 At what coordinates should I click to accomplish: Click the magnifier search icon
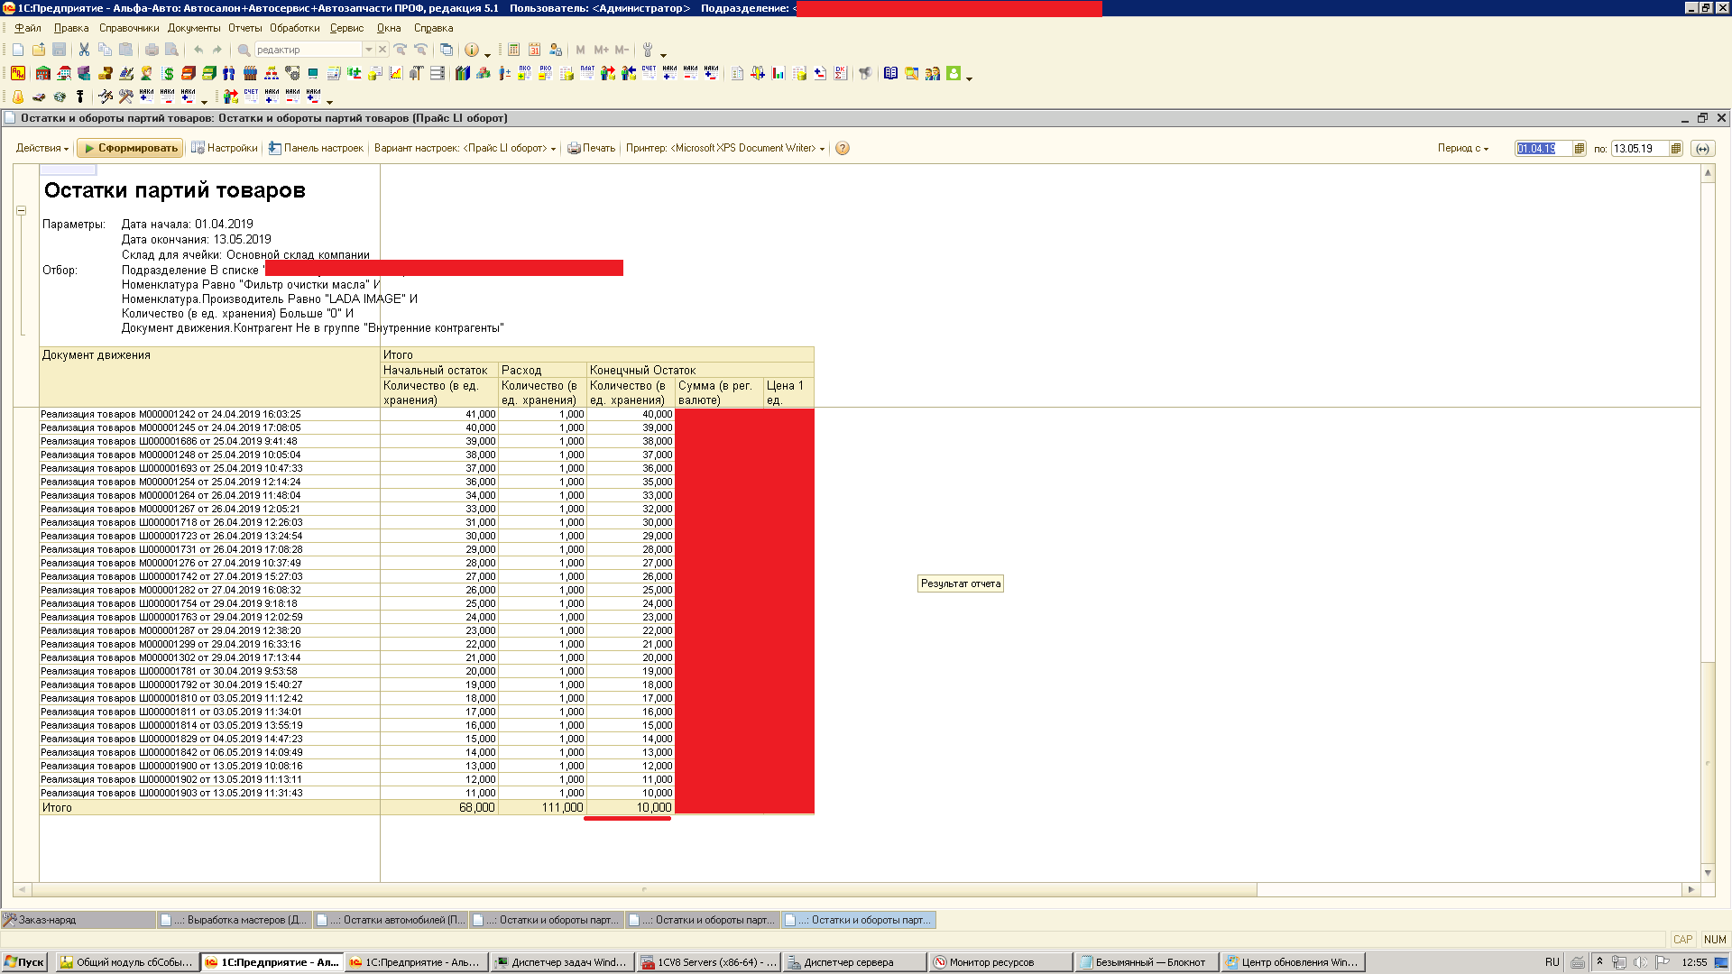coord(244,50)
